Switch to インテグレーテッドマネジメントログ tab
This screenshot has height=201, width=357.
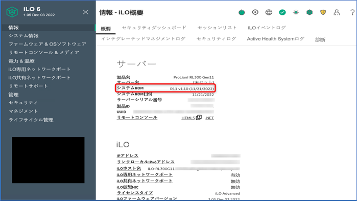(143, 39)
